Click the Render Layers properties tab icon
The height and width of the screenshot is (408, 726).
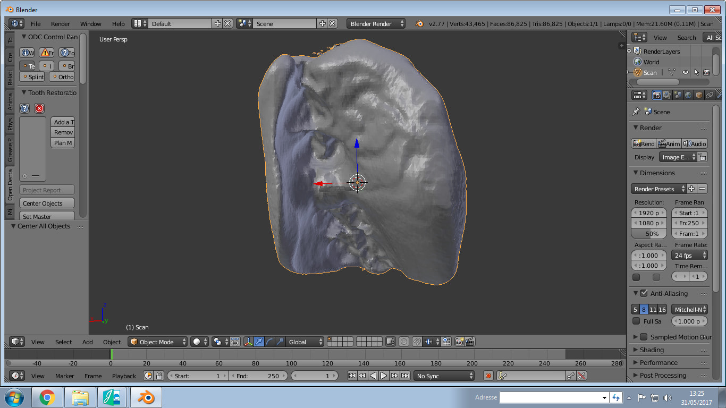667,95
